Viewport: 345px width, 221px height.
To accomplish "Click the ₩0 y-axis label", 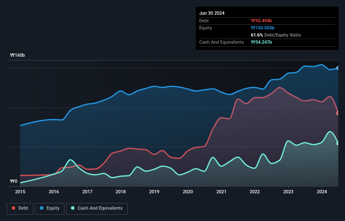I will [x=13, y=181].
